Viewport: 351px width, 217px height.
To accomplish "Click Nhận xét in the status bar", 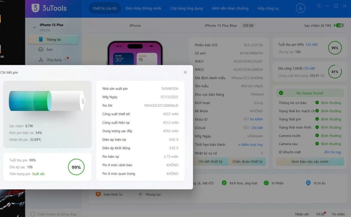I will [302, 214].
